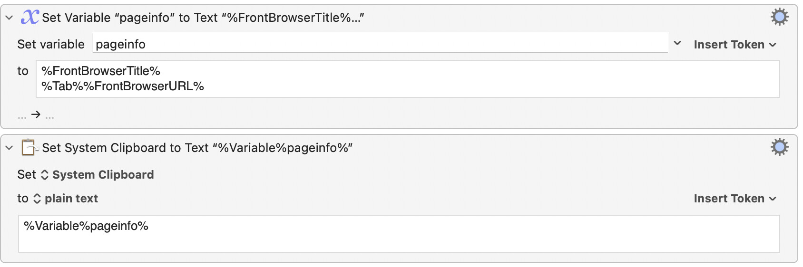Click the "Set" label before System Clipboard
803x267 pixels.
tap(27, 175)
